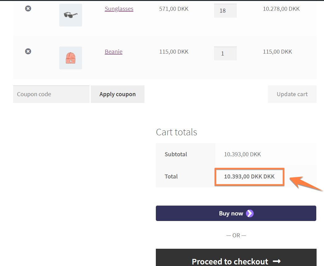Open the Beanie product page
The image size is (324, 266).
113,51
